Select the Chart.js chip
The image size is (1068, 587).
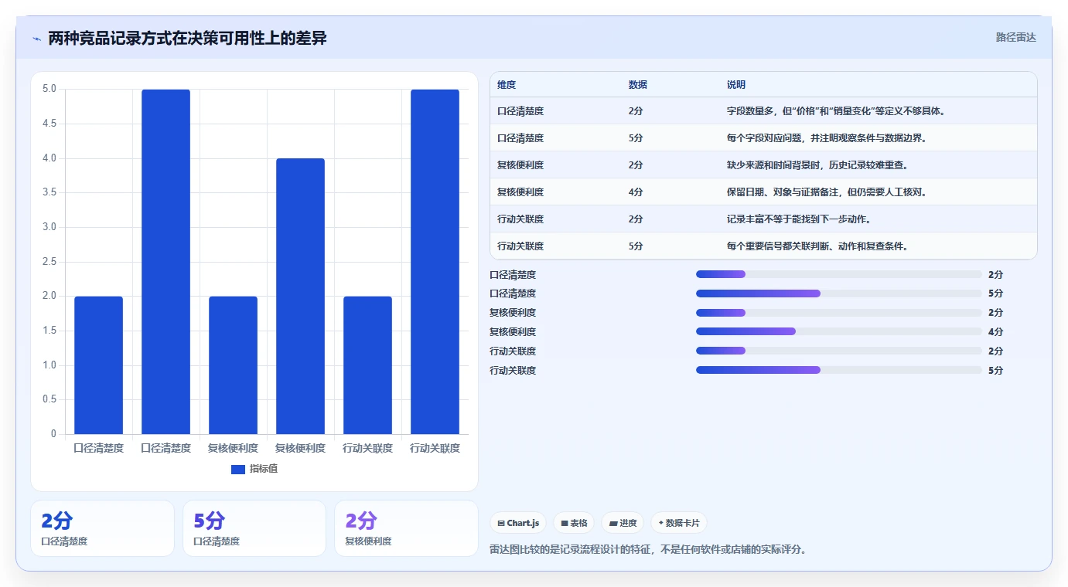coord(518,523)
